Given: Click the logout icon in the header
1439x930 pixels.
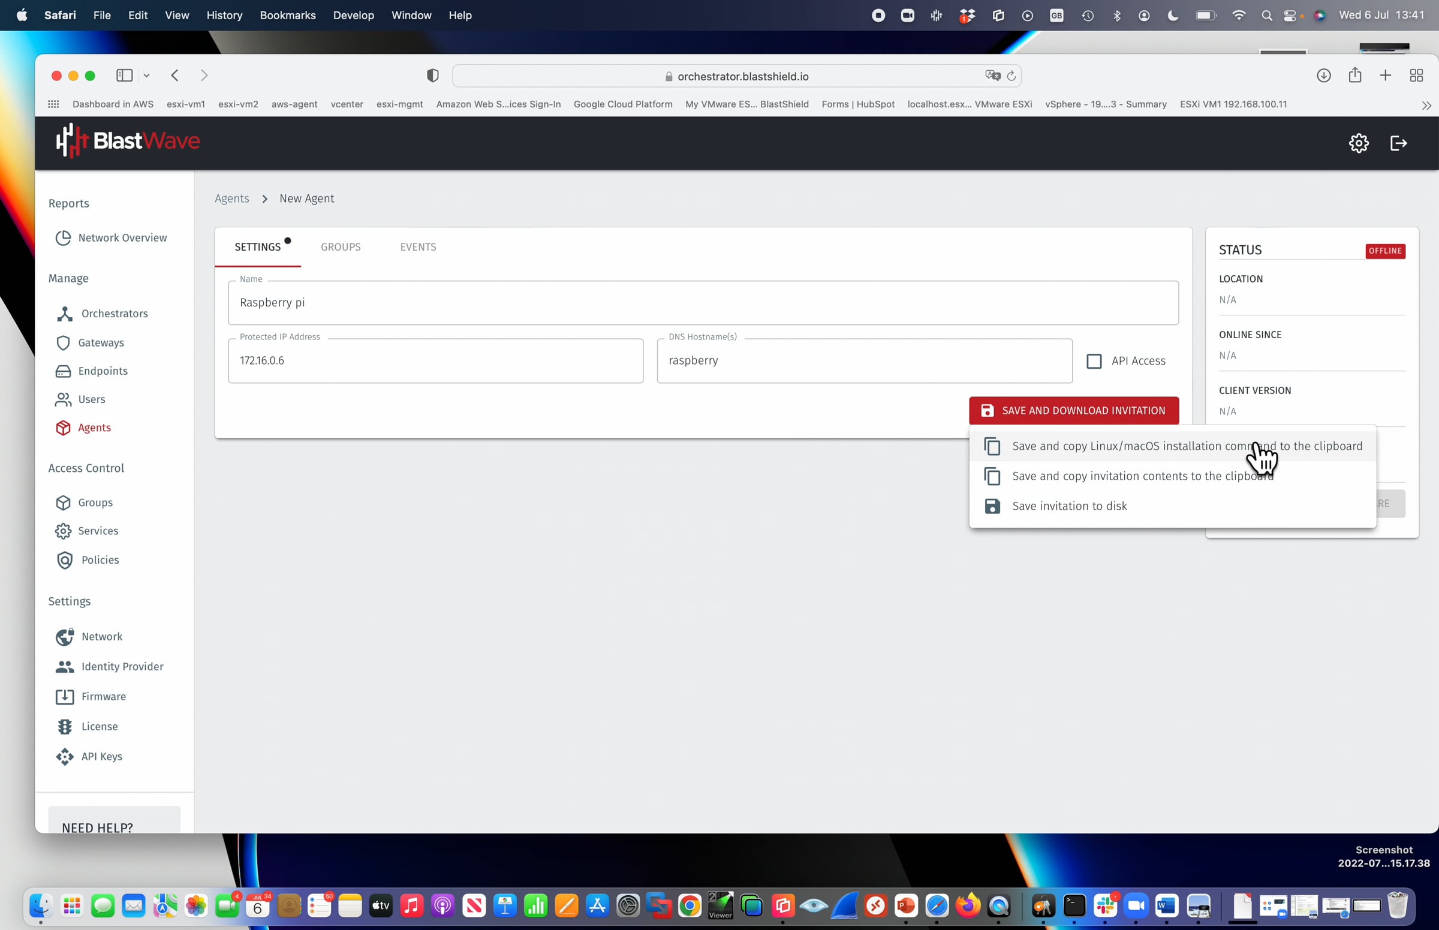Looking at the screenshot, I should tap(1399, 143).
